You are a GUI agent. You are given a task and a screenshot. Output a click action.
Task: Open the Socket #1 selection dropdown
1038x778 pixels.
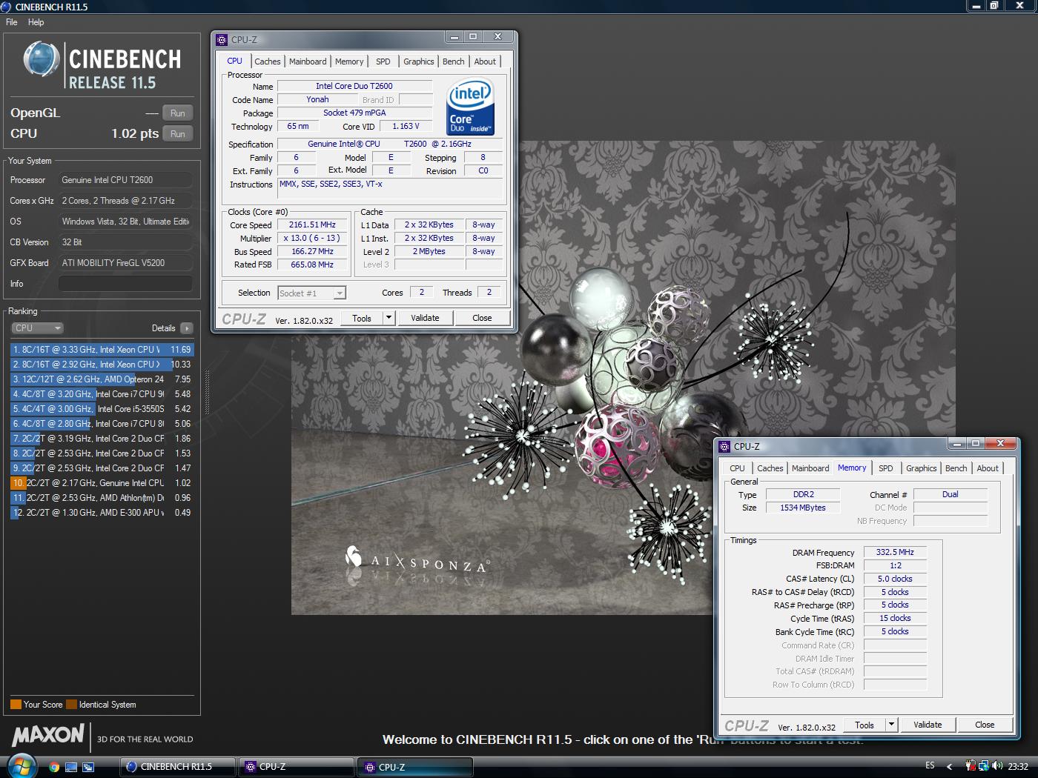(311, 293)
